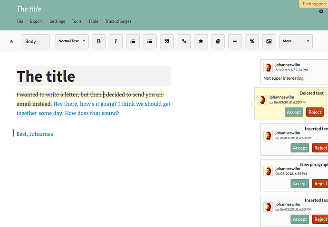This screenshot has height=227, width=328.
Task: Click the percent sign math icon
Action: [252, 41]
